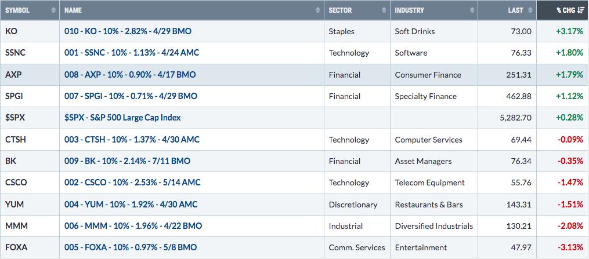Open the SSNC 4/24 AMC link
The height and width of the screenshot is (259, 589).
click(132, 53)
